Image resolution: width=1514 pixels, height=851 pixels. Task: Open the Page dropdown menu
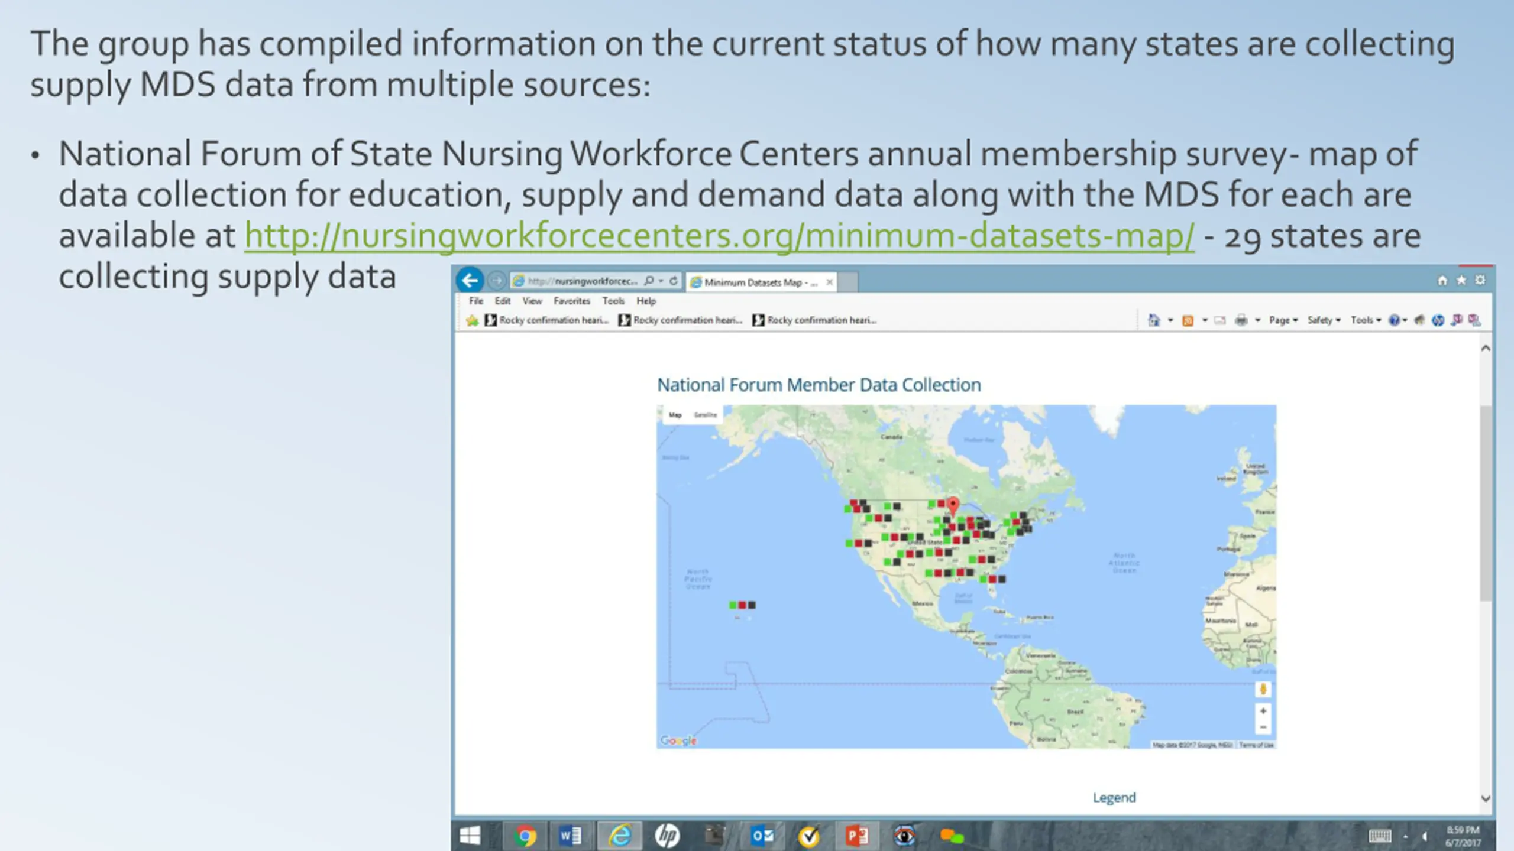point(1283,320)
